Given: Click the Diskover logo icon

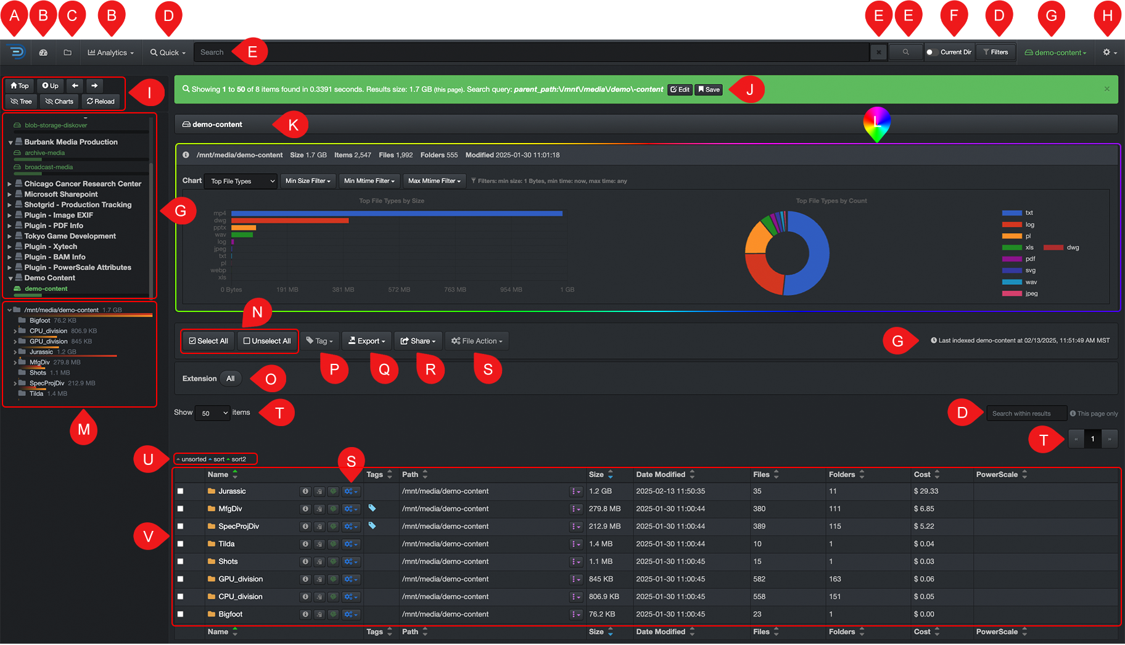Looking at the screenshot, I should pos(17,52).
